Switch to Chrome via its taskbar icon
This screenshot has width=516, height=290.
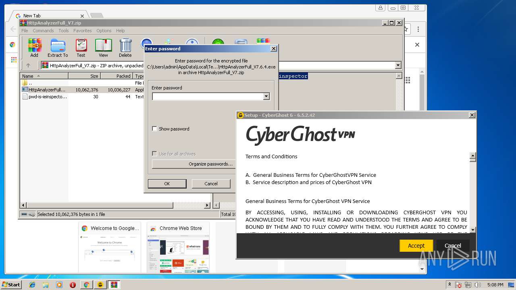coord(86,285)
